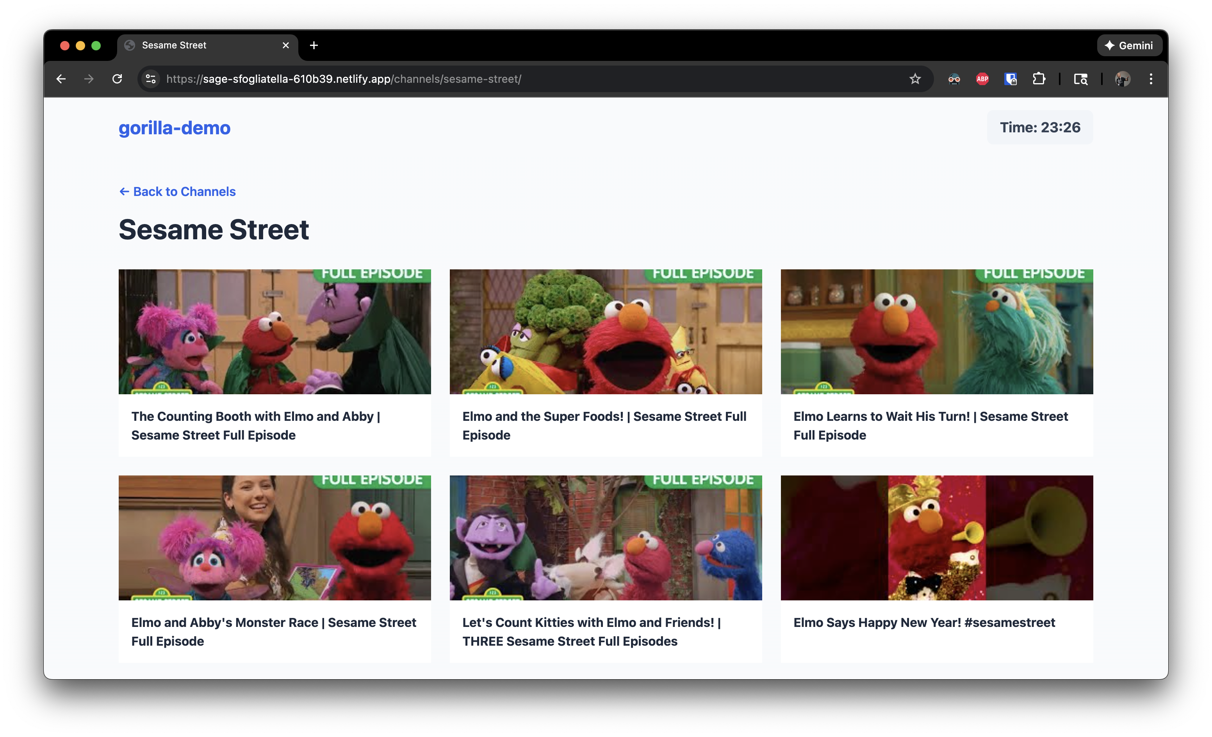This screenshot has height=737, width=1212.
Task: Open the Gemini button
Action: 1129,45
